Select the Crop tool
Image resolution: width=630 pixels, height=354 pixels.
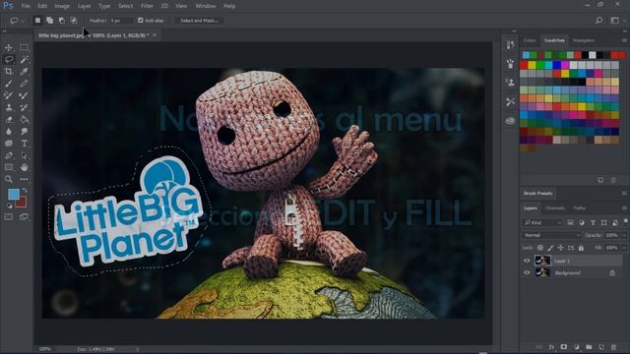[x=9, y=72]
